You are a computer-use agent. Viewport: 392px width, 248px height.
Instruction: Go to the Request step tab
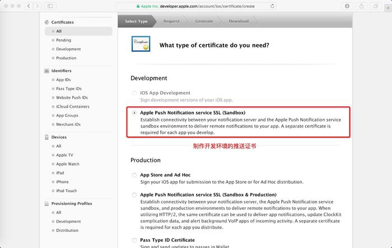tap(171, 21)
